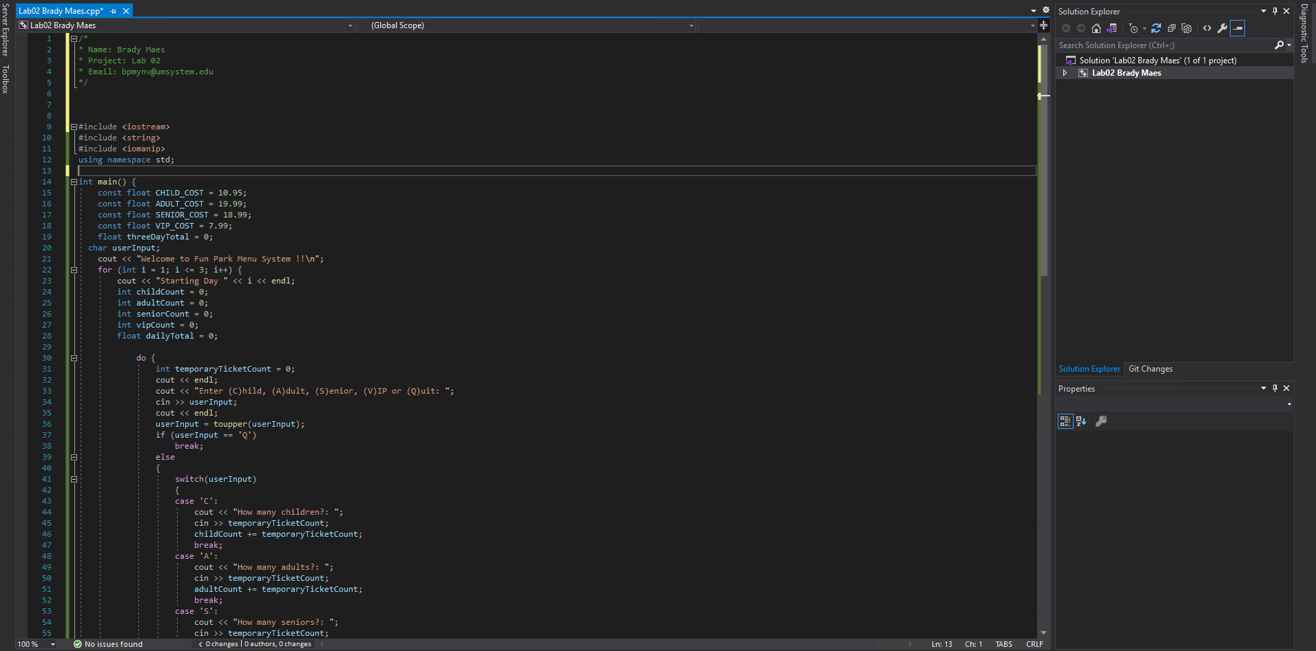Close the Solution Explorer panel
This screenshot has height=651, width=1316.
pos(1286,11)
